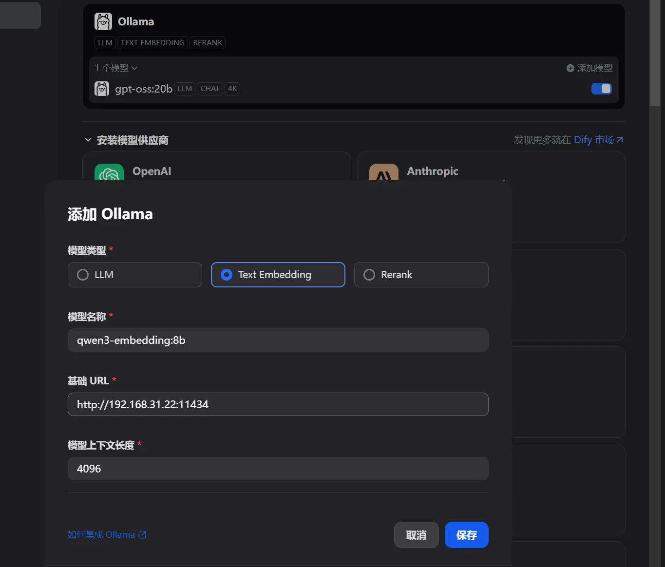
Task: Click the RERANK tag under Ollama
Action: (208, 43)
